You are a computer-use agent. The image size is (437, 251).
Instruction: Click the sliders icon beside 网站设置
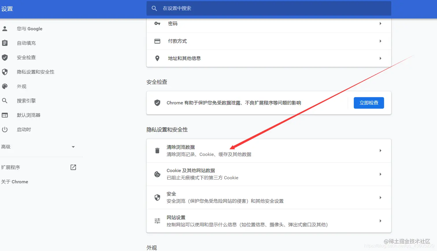pyautogui.click(x=157, y=221)
